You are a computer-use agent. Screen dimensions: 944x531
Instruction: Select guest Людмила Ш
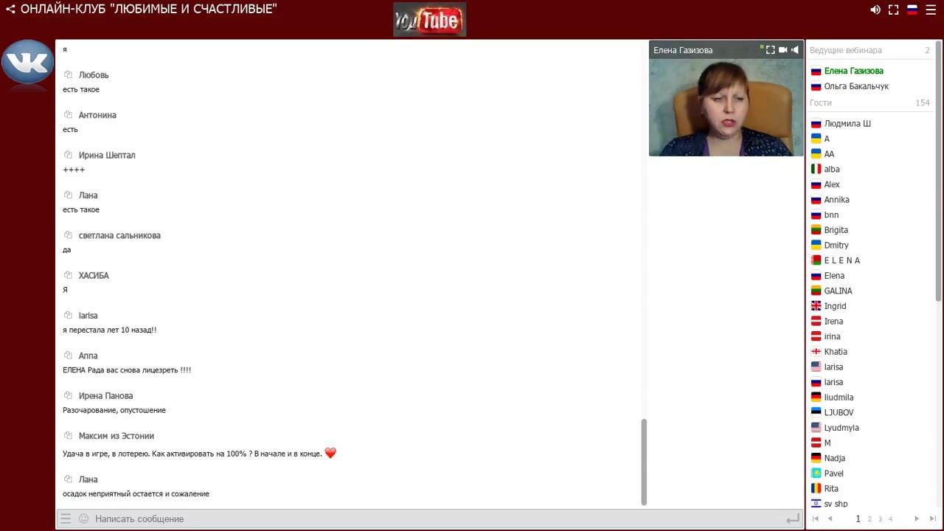(847, 123)
